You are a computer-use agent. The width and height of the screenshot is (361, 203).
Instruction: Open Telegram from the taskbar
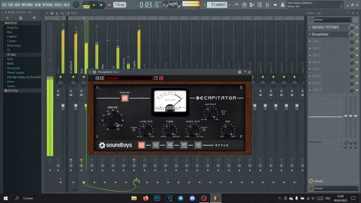(x=180, y=198)
